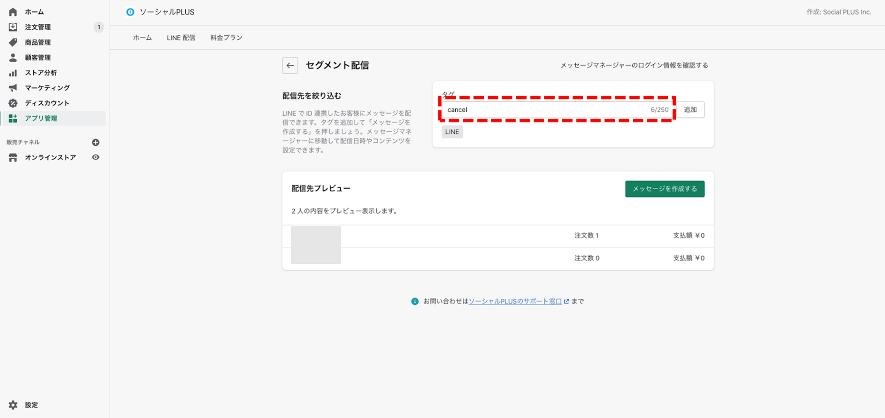Open settings gear icon at bottom left
Image resolution: width=885 pixels, height=418 pixels.
(x=13, y=405)
